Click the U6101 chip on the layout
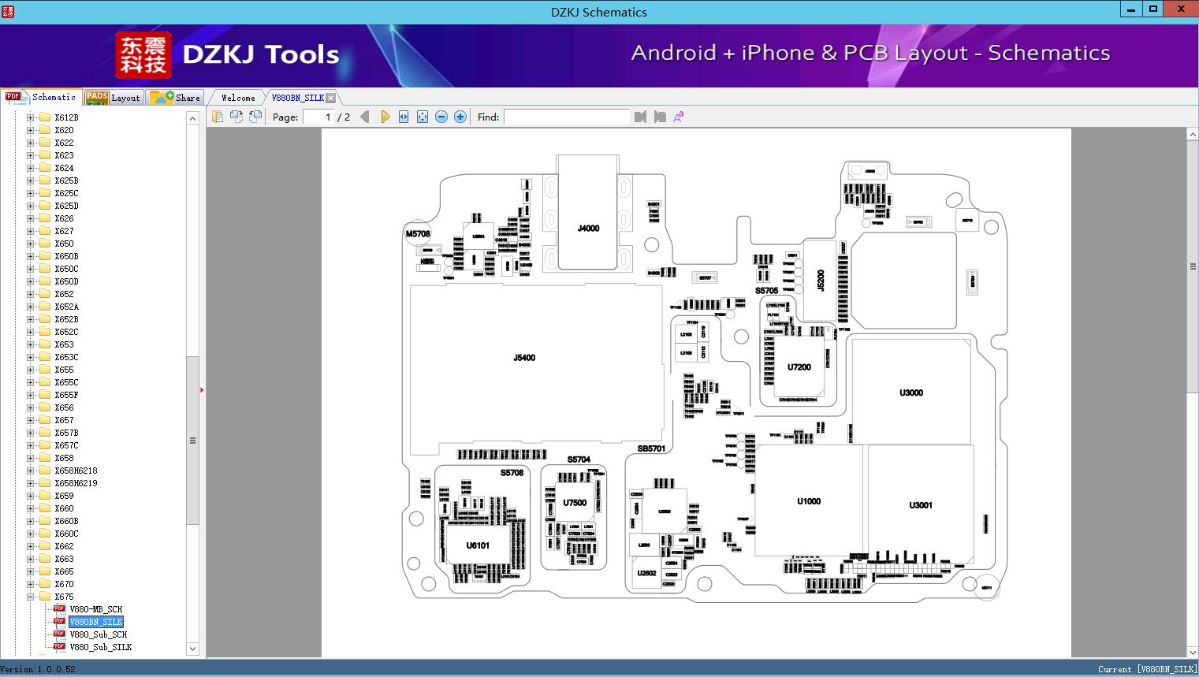This screenshot has width=1199, height=677. (x=478, y=545)
